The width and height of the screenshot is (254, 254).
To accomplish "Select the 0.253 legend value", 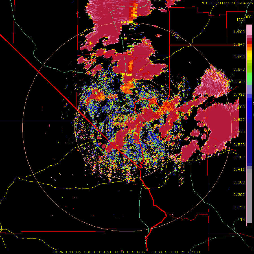I will tap(239, 207).
